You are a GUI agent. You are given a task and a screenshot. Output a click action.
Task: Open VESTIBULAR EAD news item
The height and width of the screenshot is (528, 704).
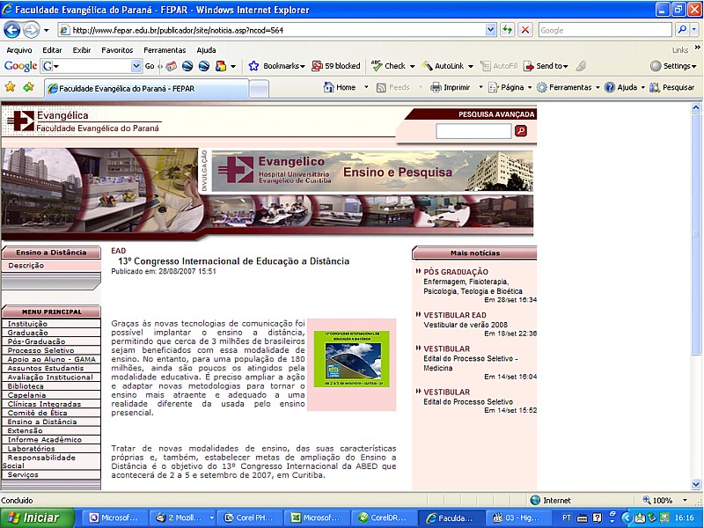click(454, 315)
